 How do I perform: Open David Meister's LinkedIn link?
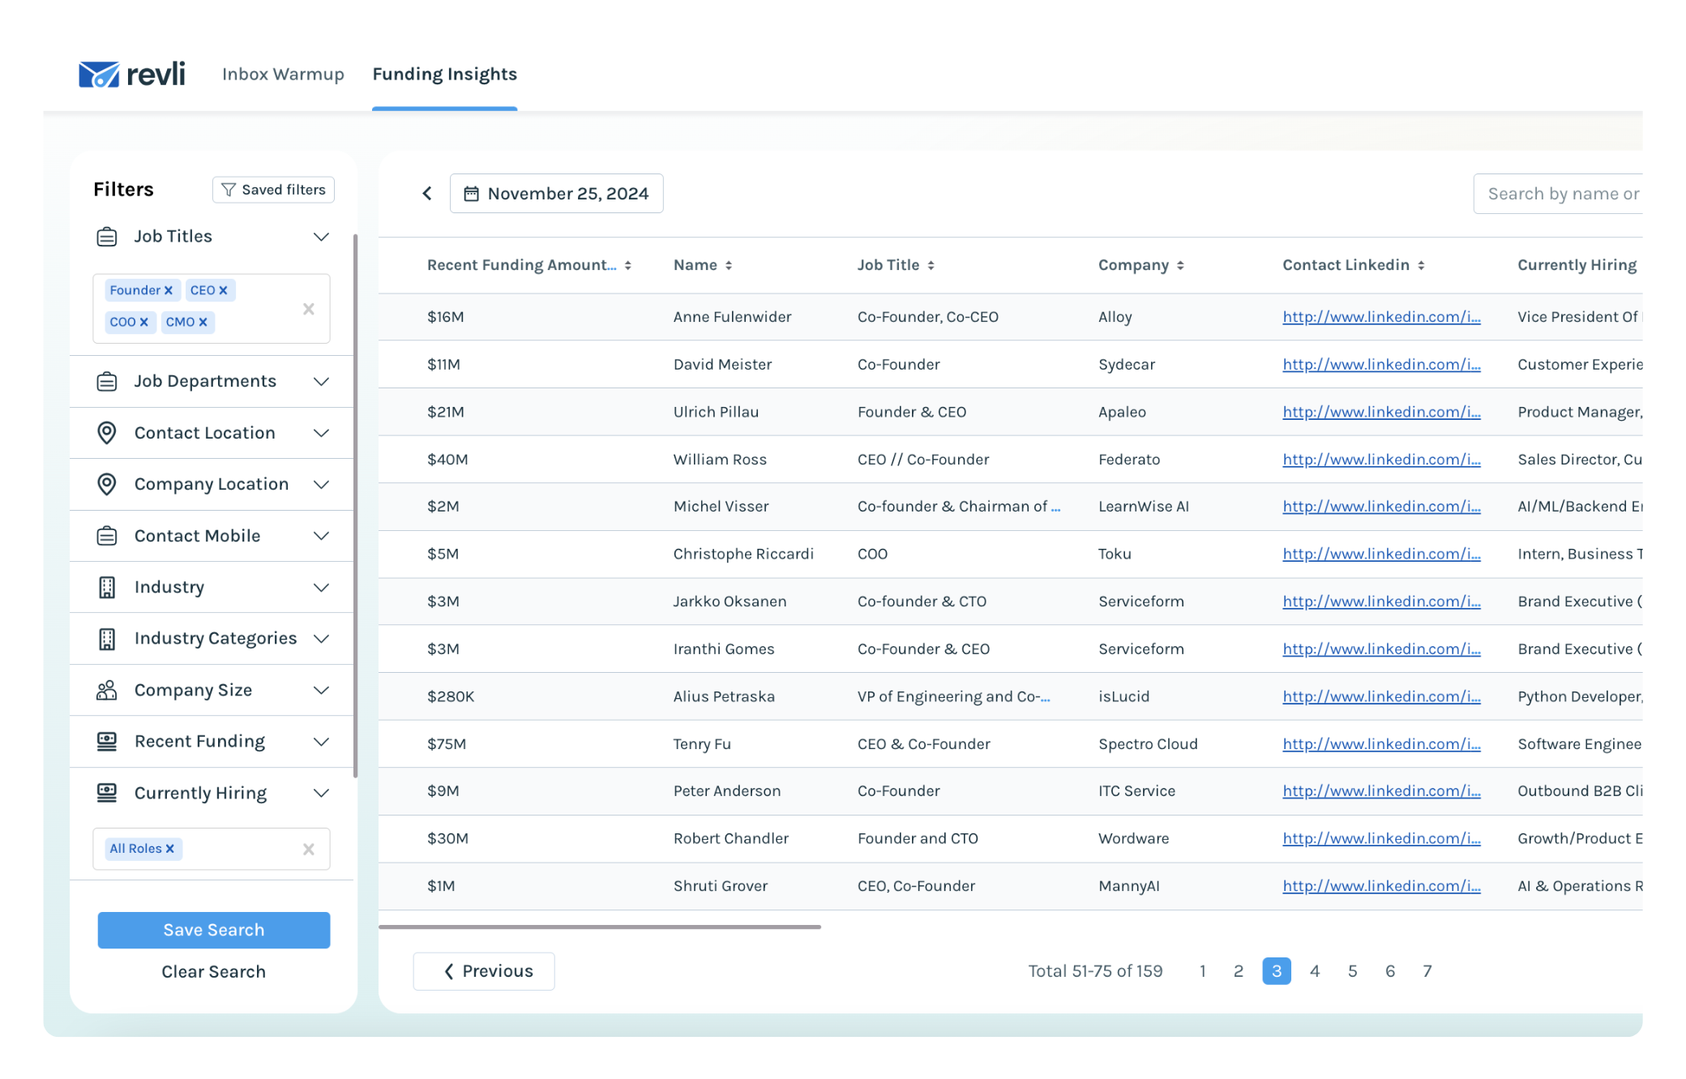[x=1381, y=365]
